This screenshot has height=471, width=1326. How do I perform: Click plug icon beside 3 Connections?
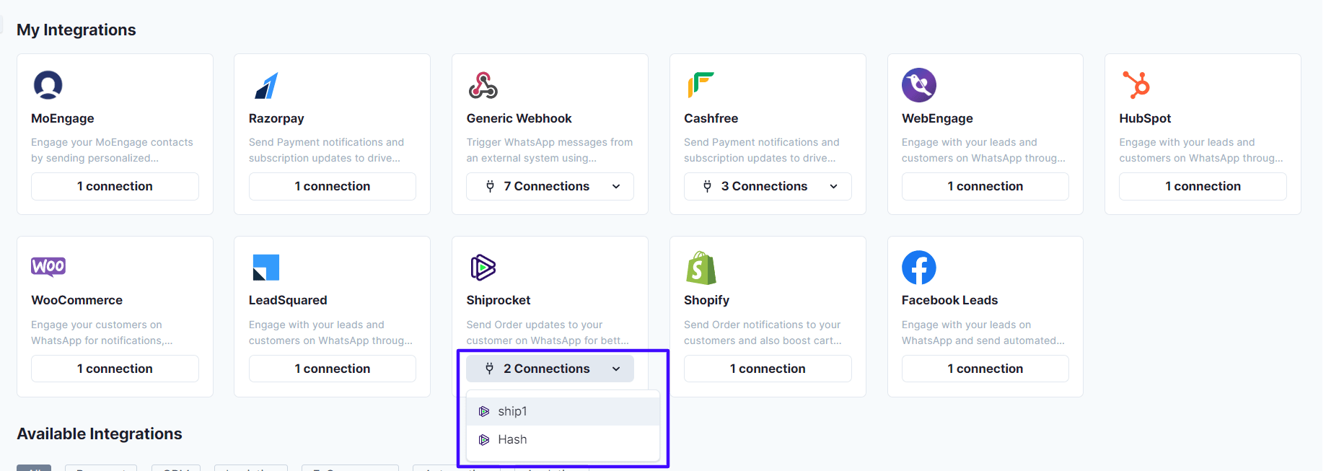click(708, 186)
